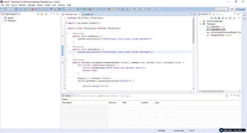Open the Window menu
Image resolution: width=247 pixels, height=133 pixels.
pos(61,5)
